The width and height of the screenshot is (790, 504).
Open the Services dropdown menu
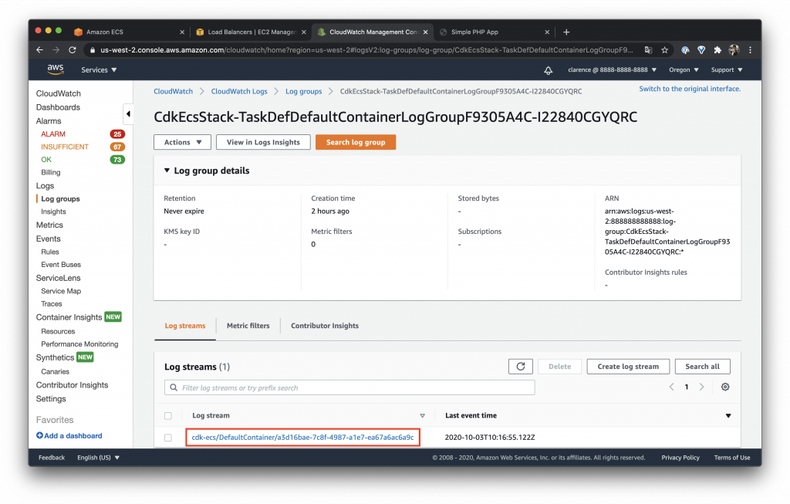99,70
